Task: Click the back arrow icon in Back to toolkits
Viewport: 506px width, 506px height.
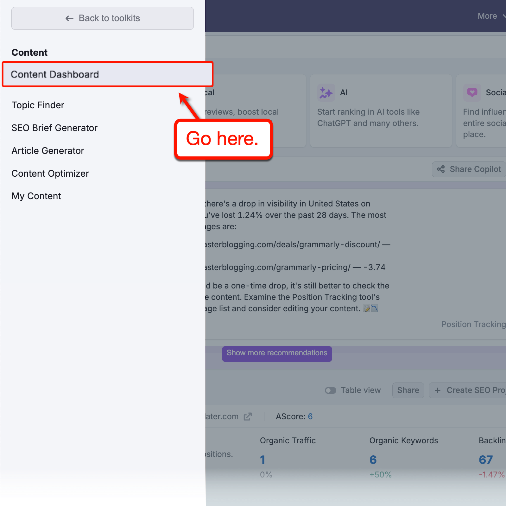Action: 69,18
